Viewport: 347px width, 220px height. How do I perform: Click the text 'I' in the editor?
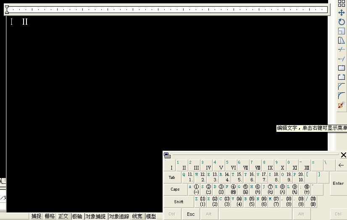click(x=11, y=22)
